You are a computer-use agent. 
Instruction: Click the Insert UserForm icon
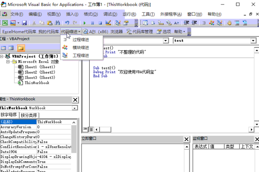coord(13,23)
